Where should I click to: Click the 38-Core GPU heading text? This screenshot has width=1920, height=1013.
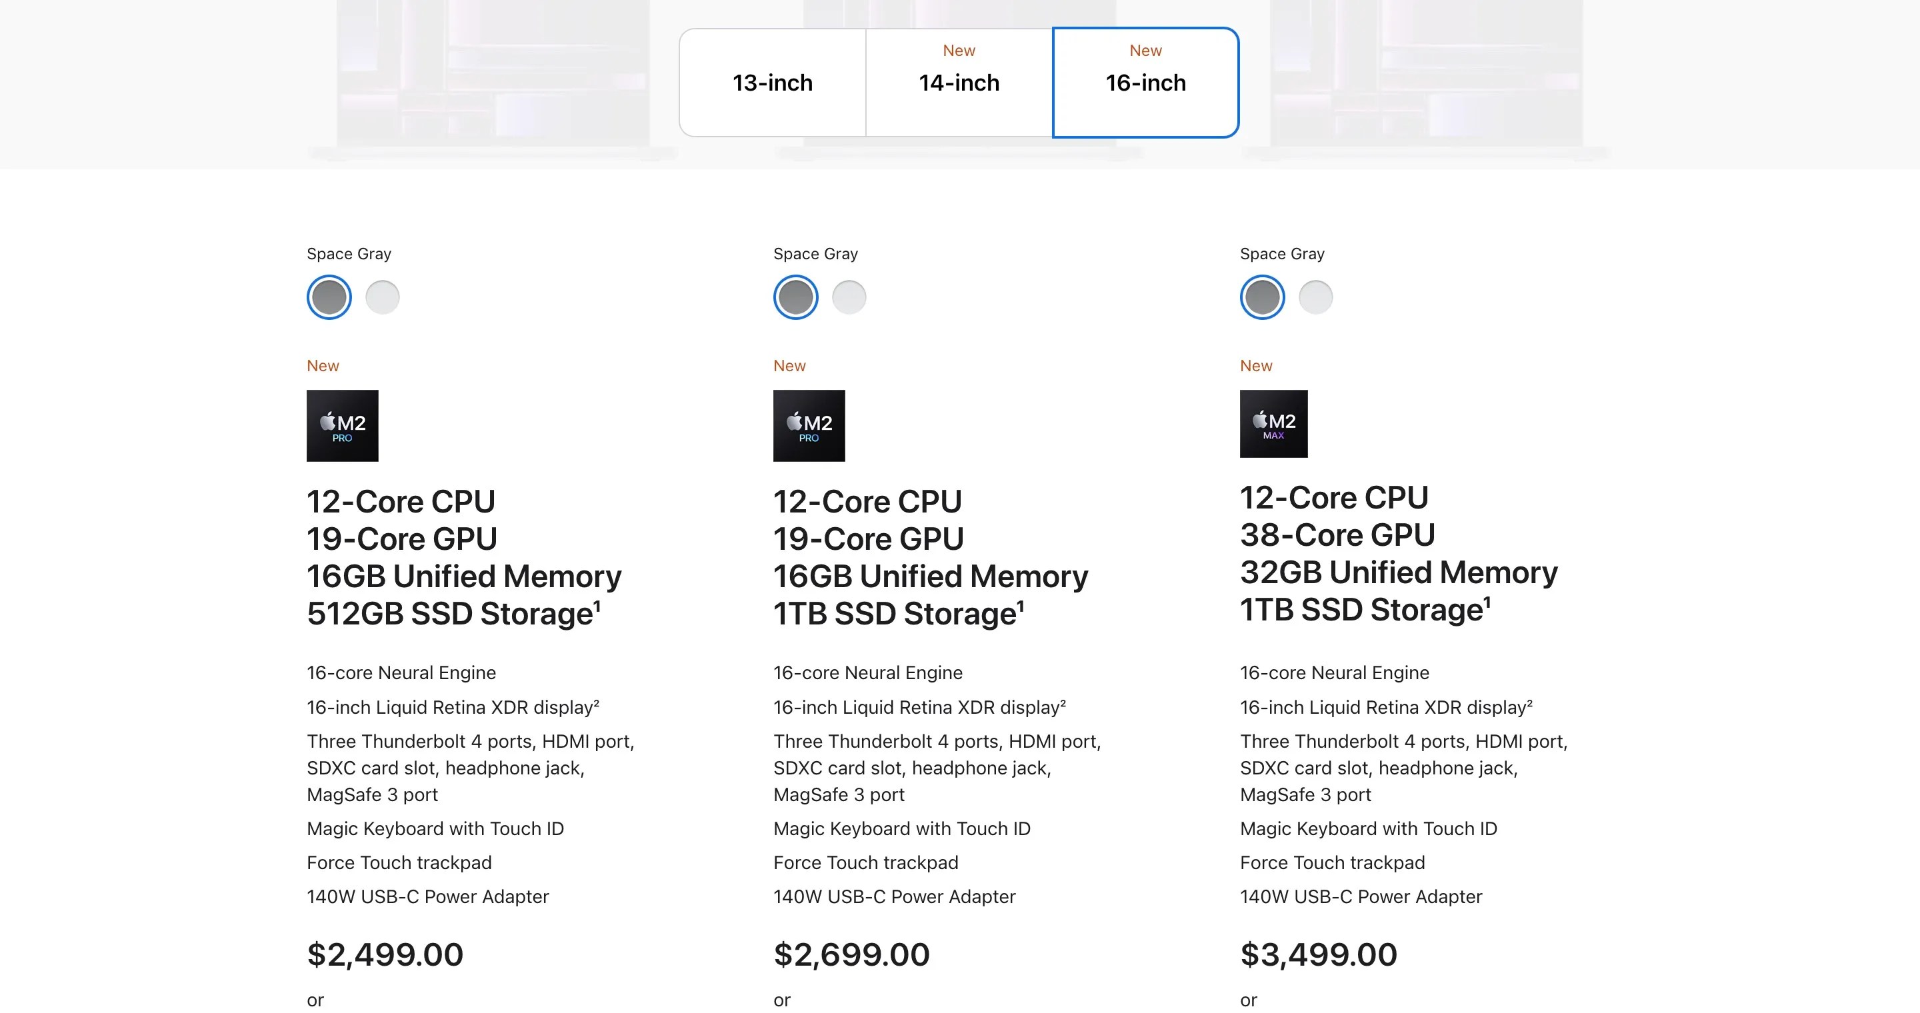point(1337,534)
